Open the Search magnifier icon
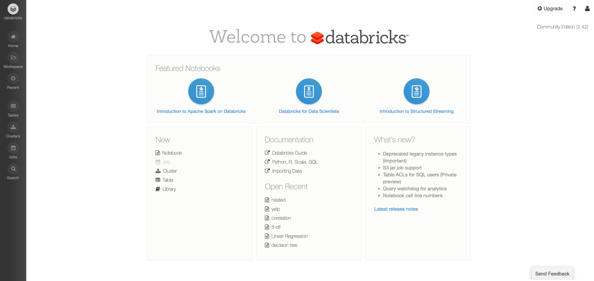 (13, 168)
